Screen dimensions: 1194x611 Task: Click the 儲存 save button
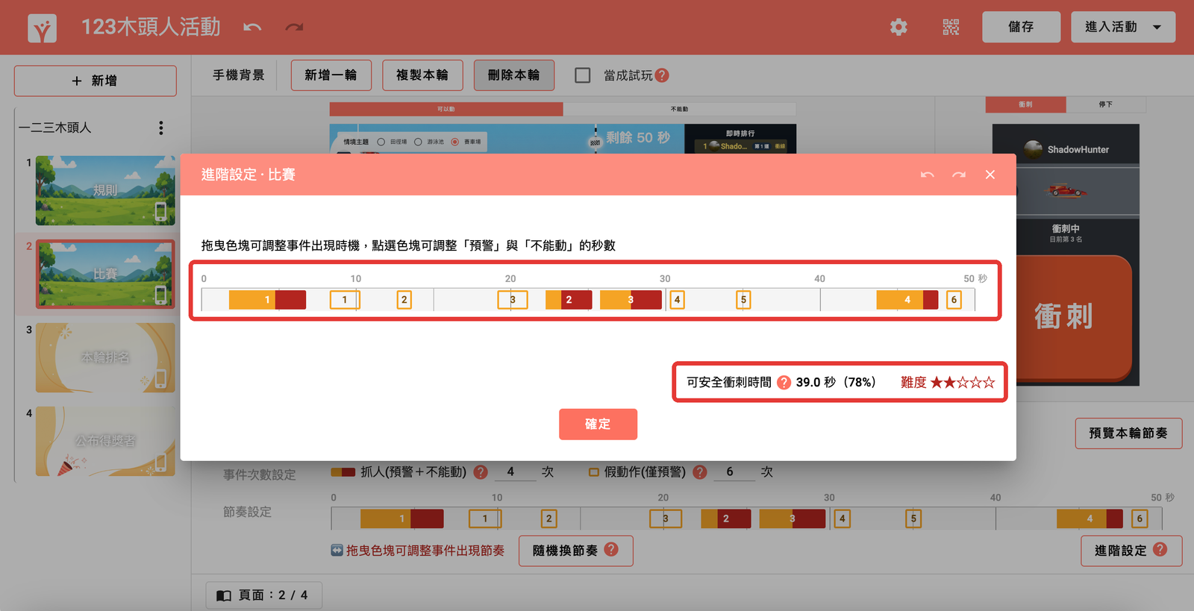pos(1021,27)
